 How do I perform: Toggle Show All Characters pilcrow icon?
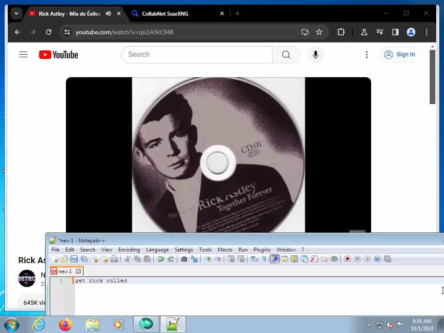[x=264, y=259]
